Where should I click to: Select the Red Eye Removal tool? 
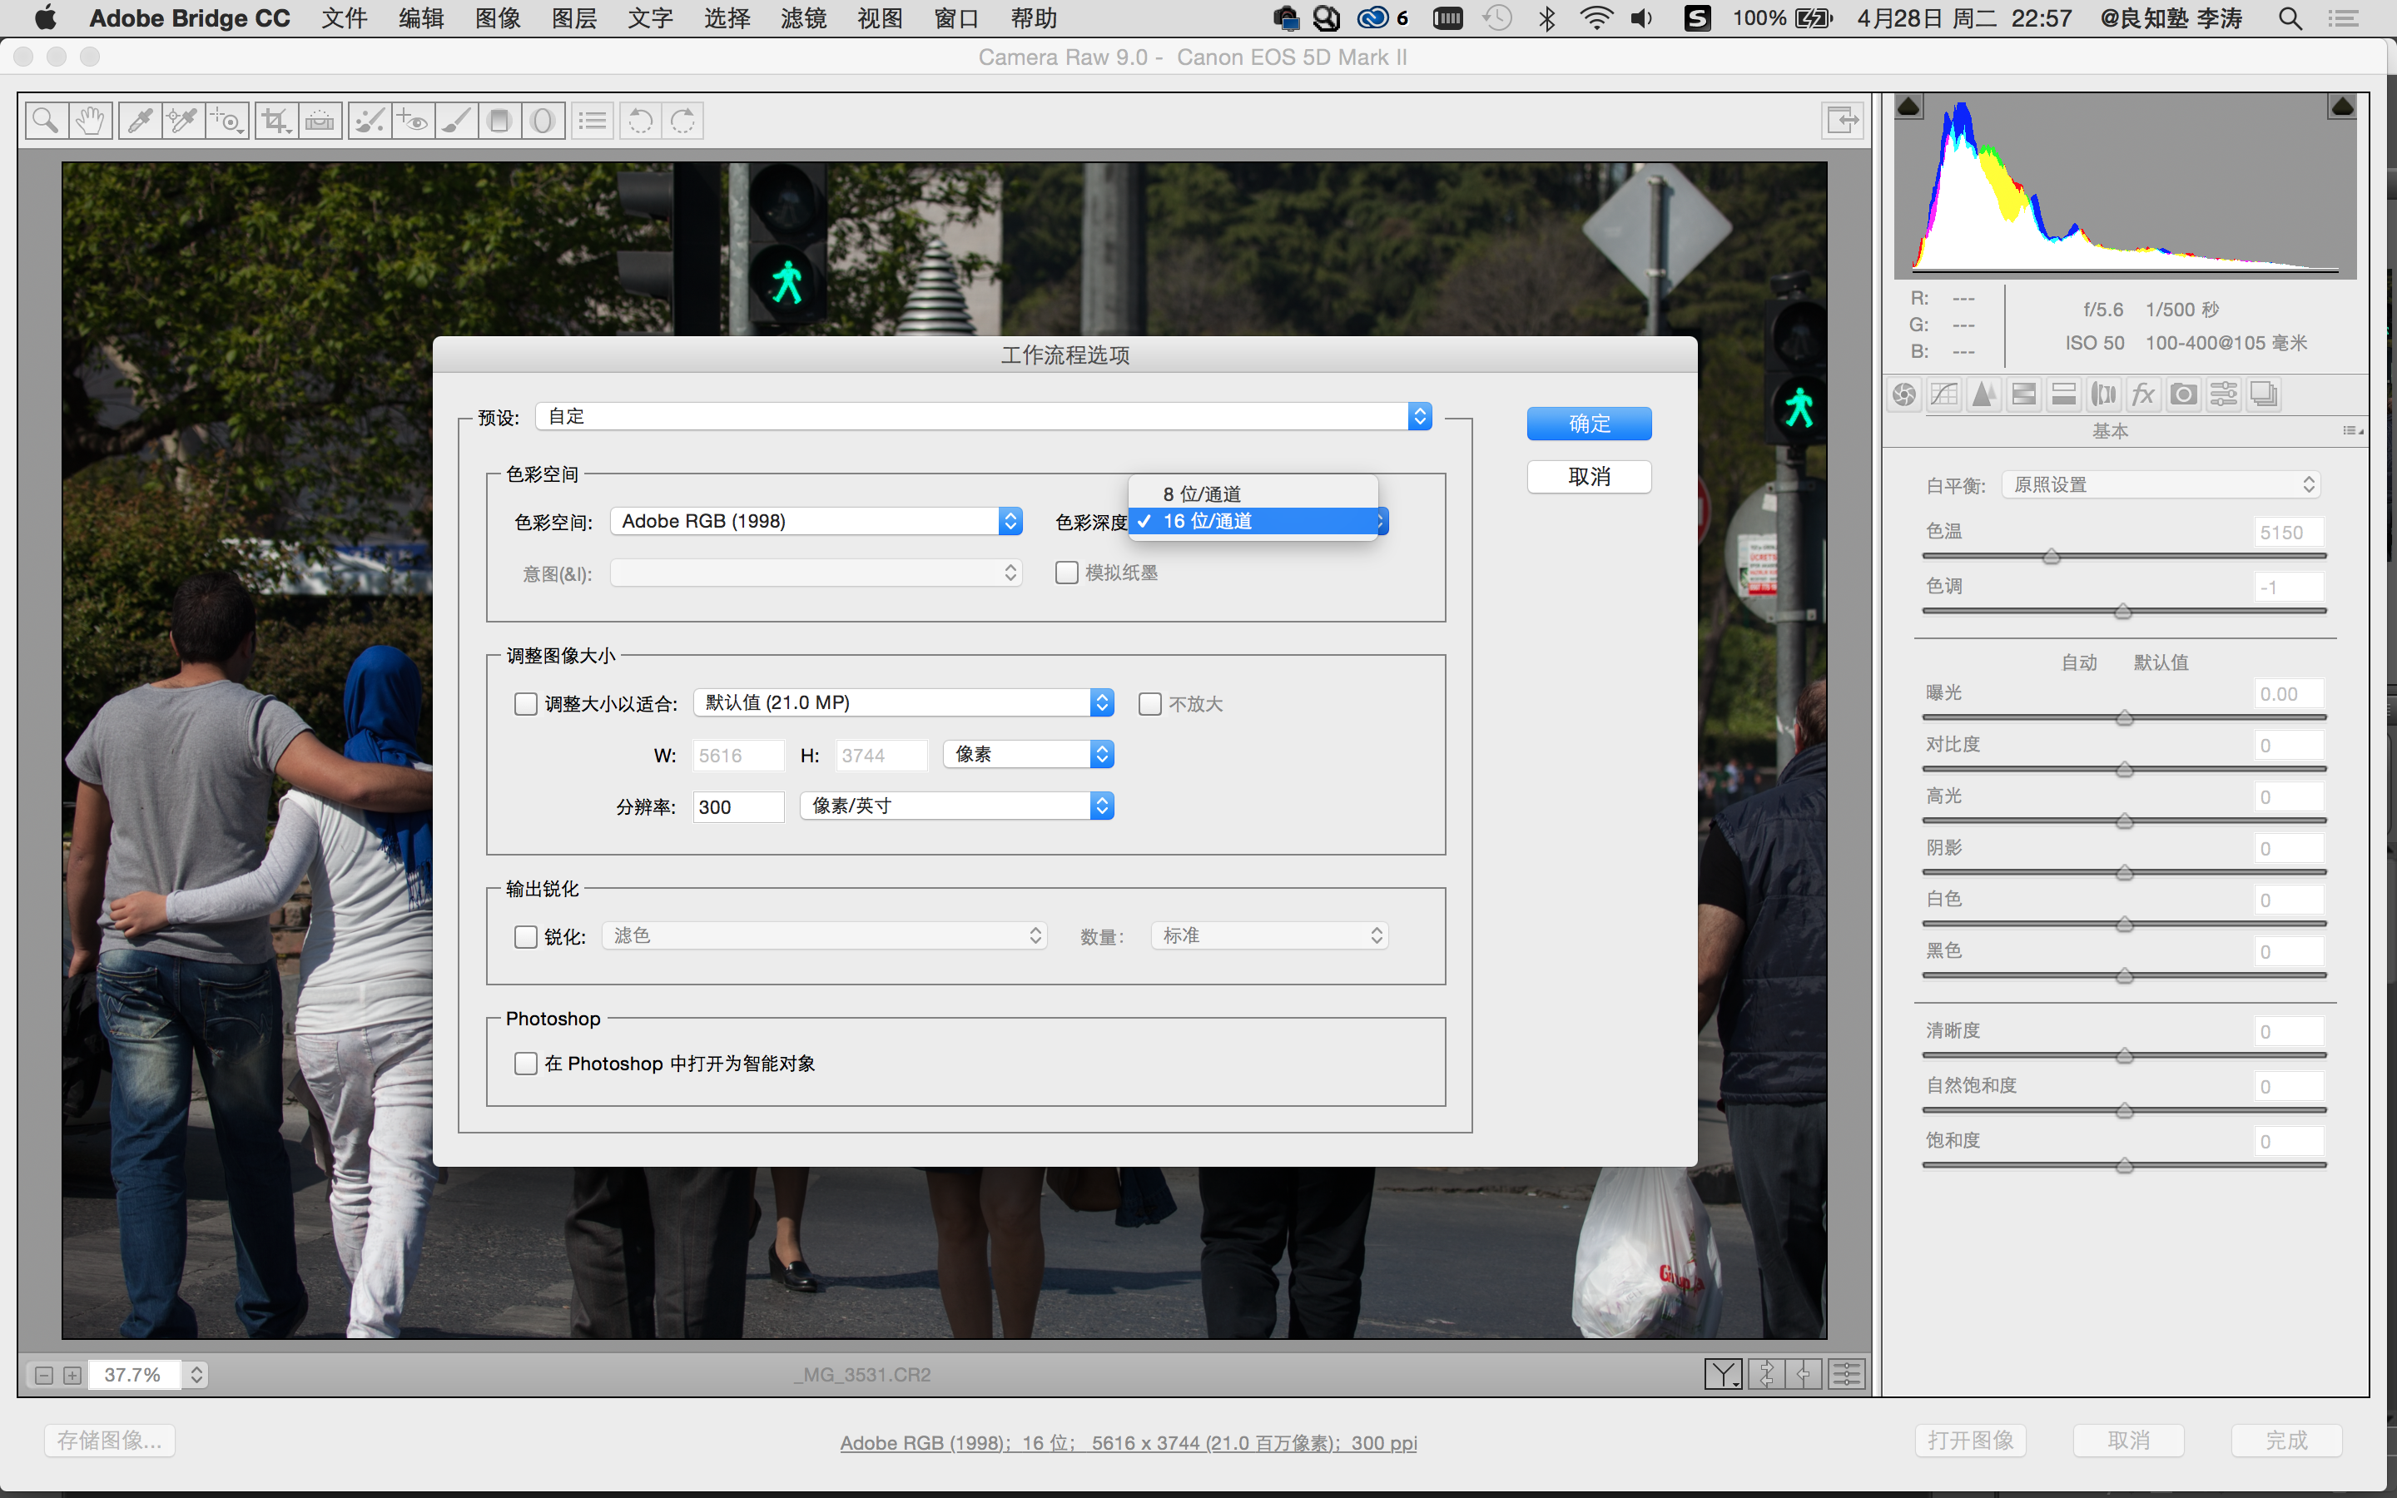tap(412, 121)
